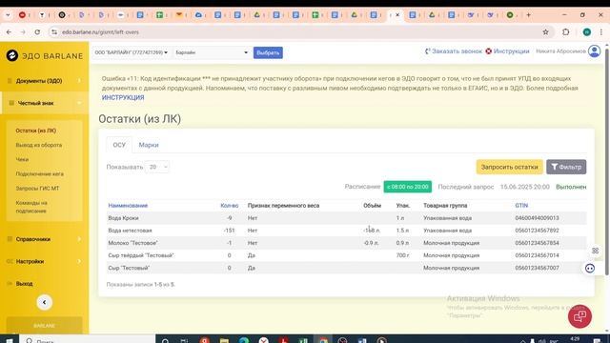Select the Вода Крони row name
Screen dimensions: 610x343
(123, 218)
